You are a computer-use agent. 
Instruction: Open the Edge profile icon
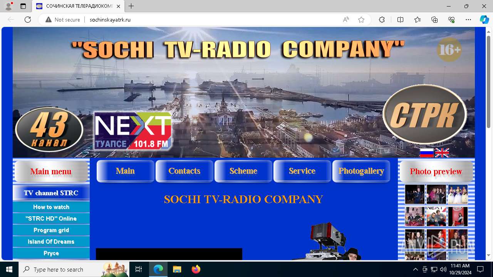point(8,6)
